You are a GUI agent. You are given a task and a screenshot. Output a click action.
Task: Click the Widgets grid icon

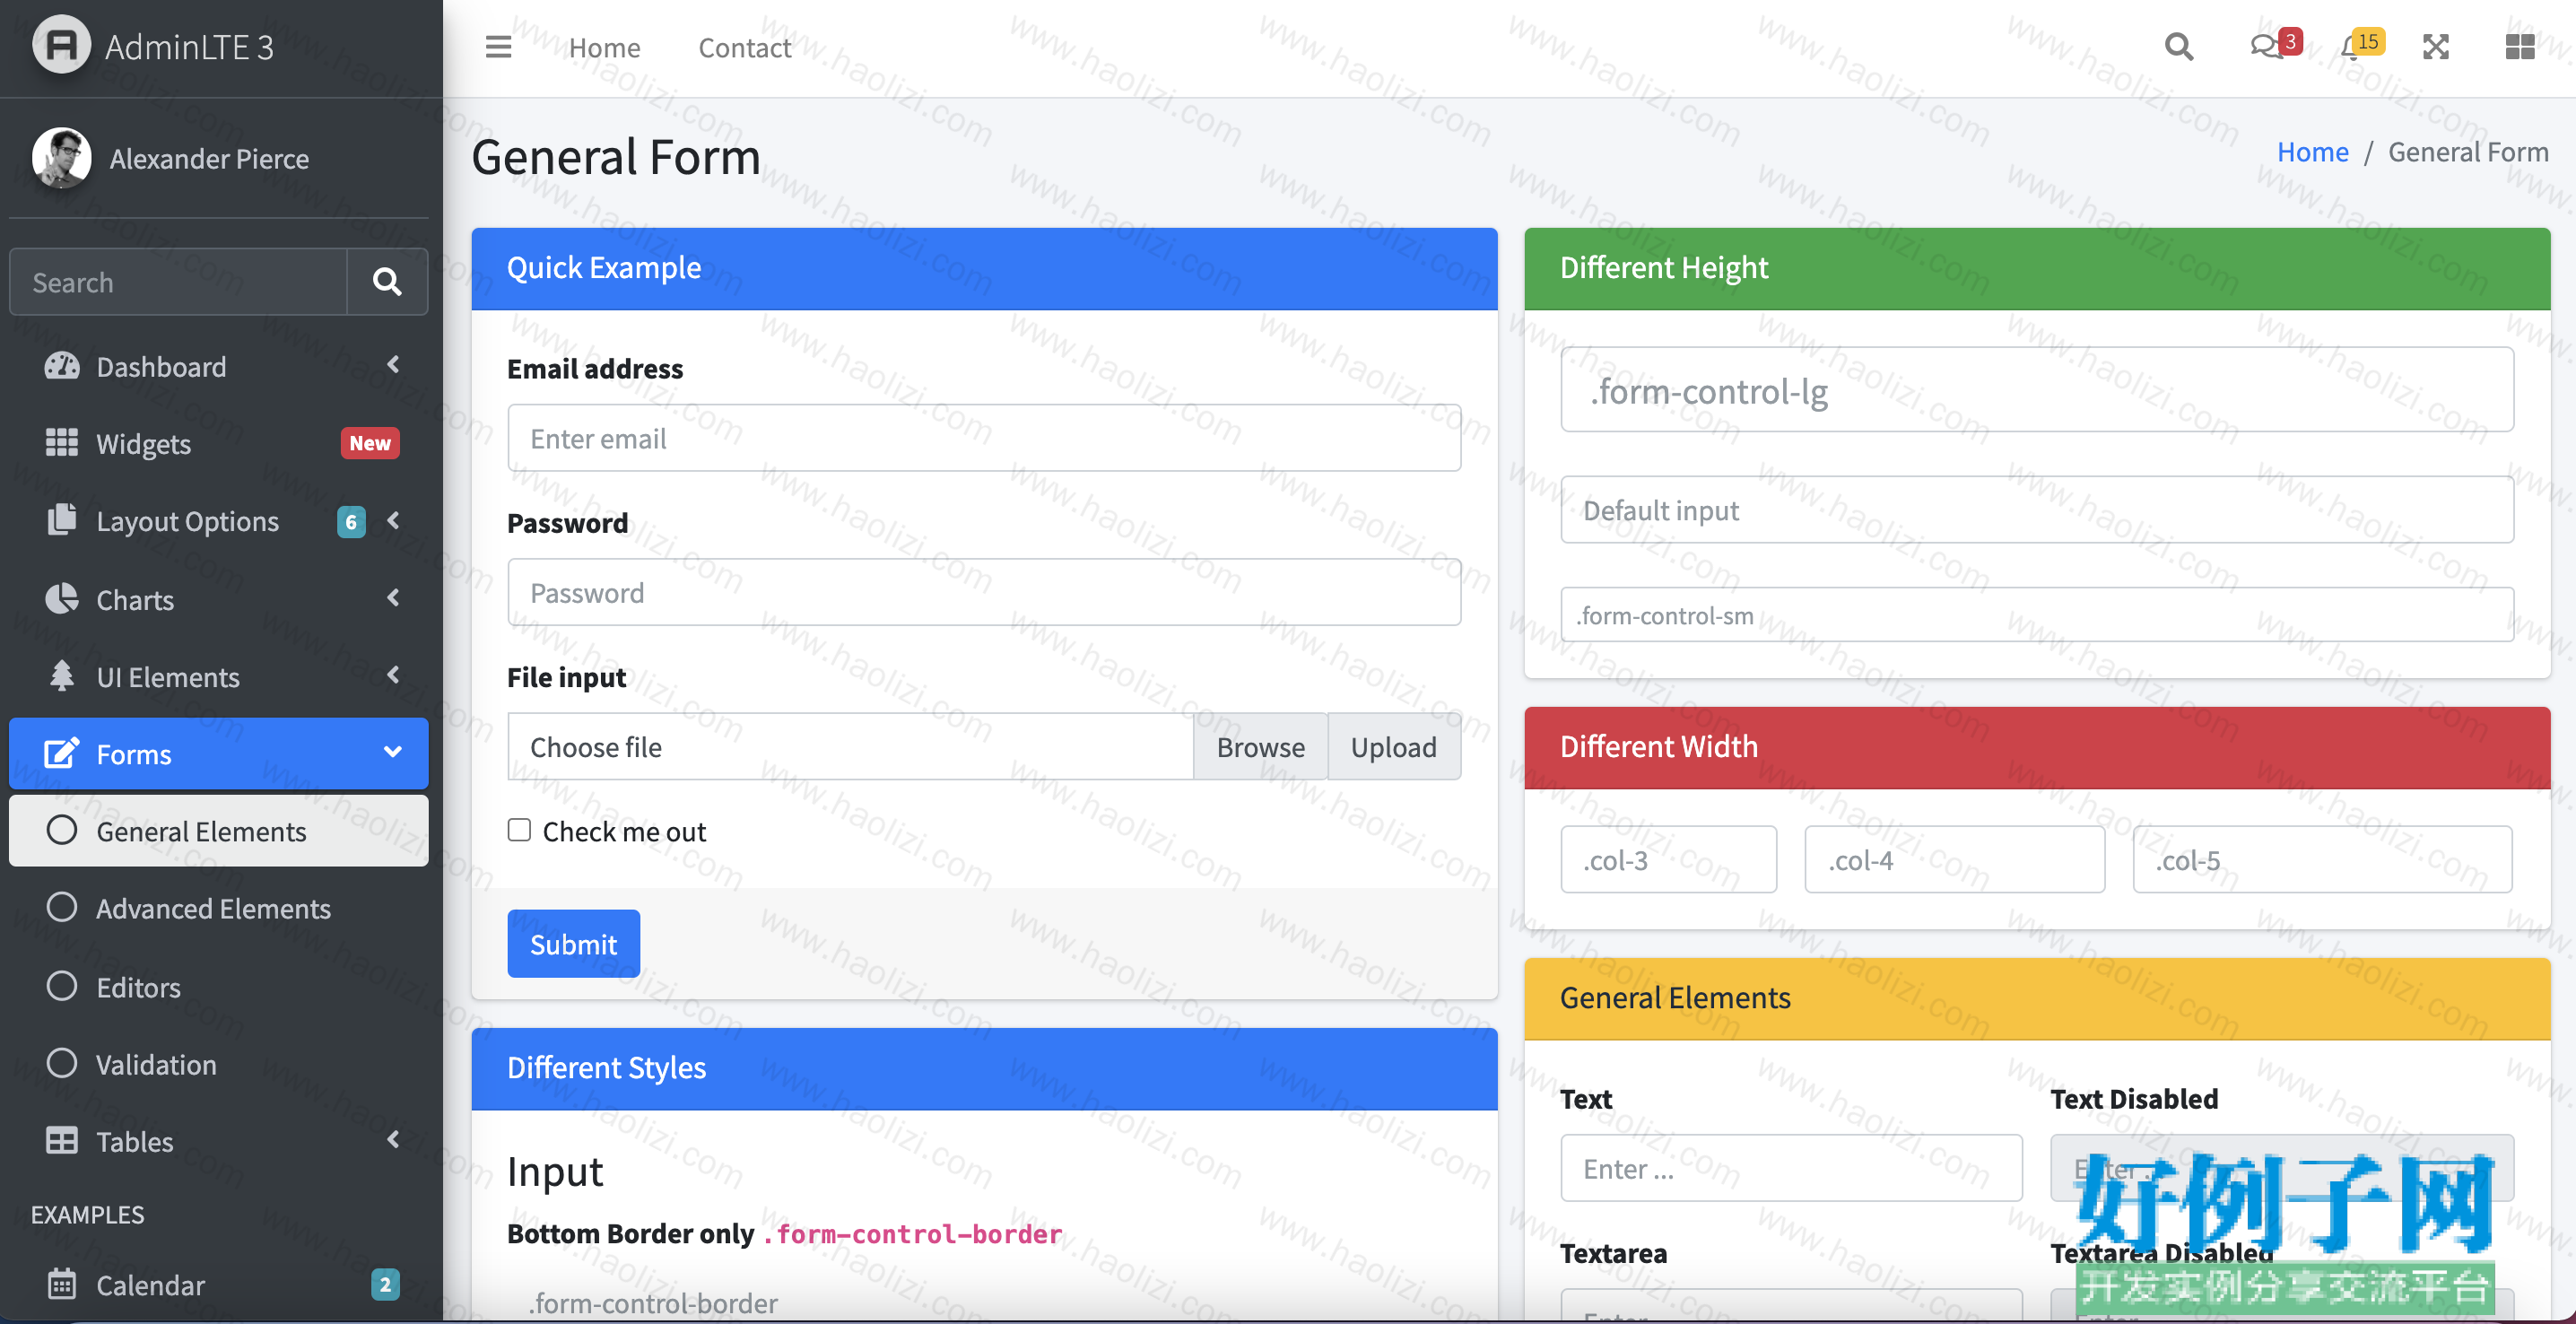62,443
